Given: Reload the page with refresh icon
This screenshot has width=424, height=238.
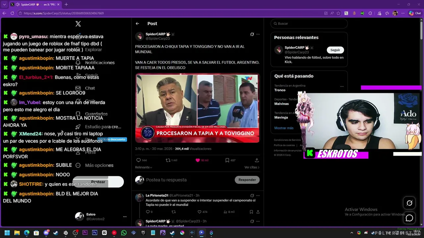Looking at the screenshot, I should tap(12, 13).
